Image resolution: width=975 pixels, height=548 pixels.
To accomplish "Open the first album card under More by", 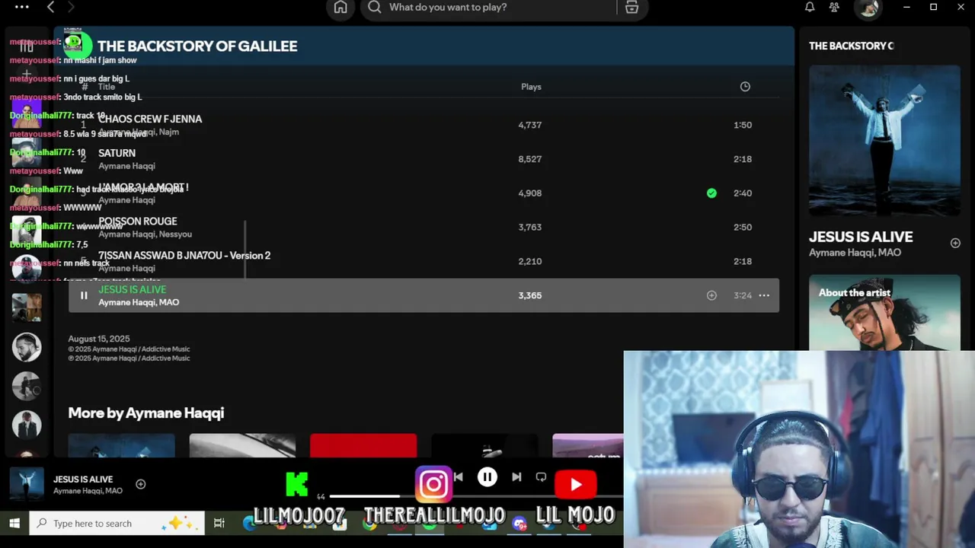I will pos(121,445).
